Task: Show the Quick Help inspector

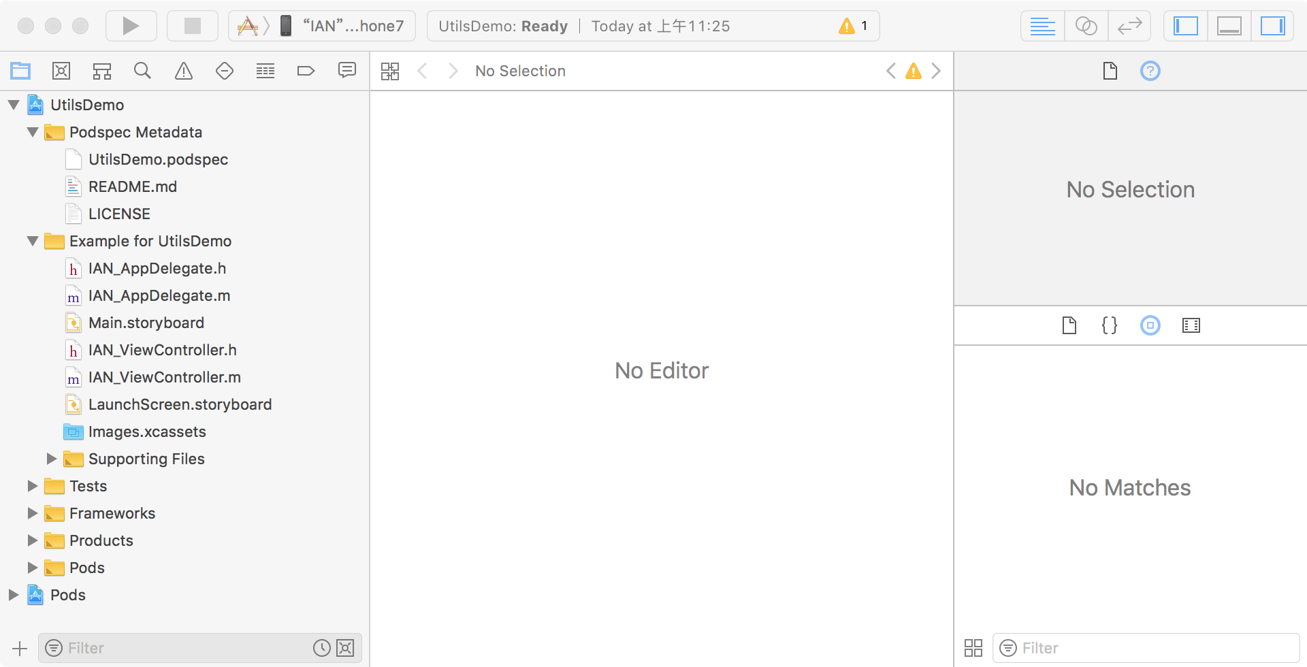Action: 1150,71
